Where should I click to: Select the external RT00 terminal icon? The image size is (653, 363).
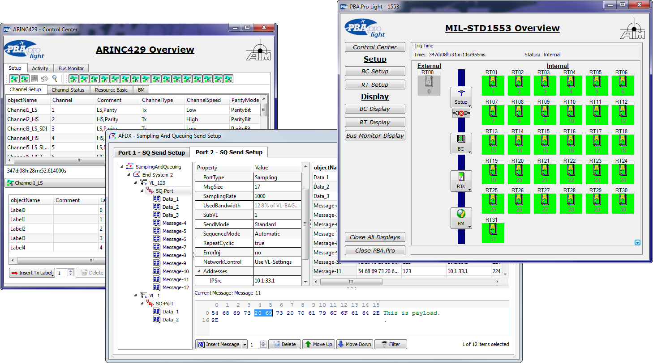tap(429, 85)
